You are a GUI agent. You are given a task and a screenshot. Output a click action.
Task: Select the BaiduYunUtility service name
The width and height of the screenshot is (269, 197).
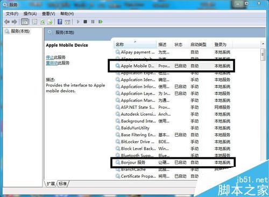pyautogui.click(x=135, y=128)
